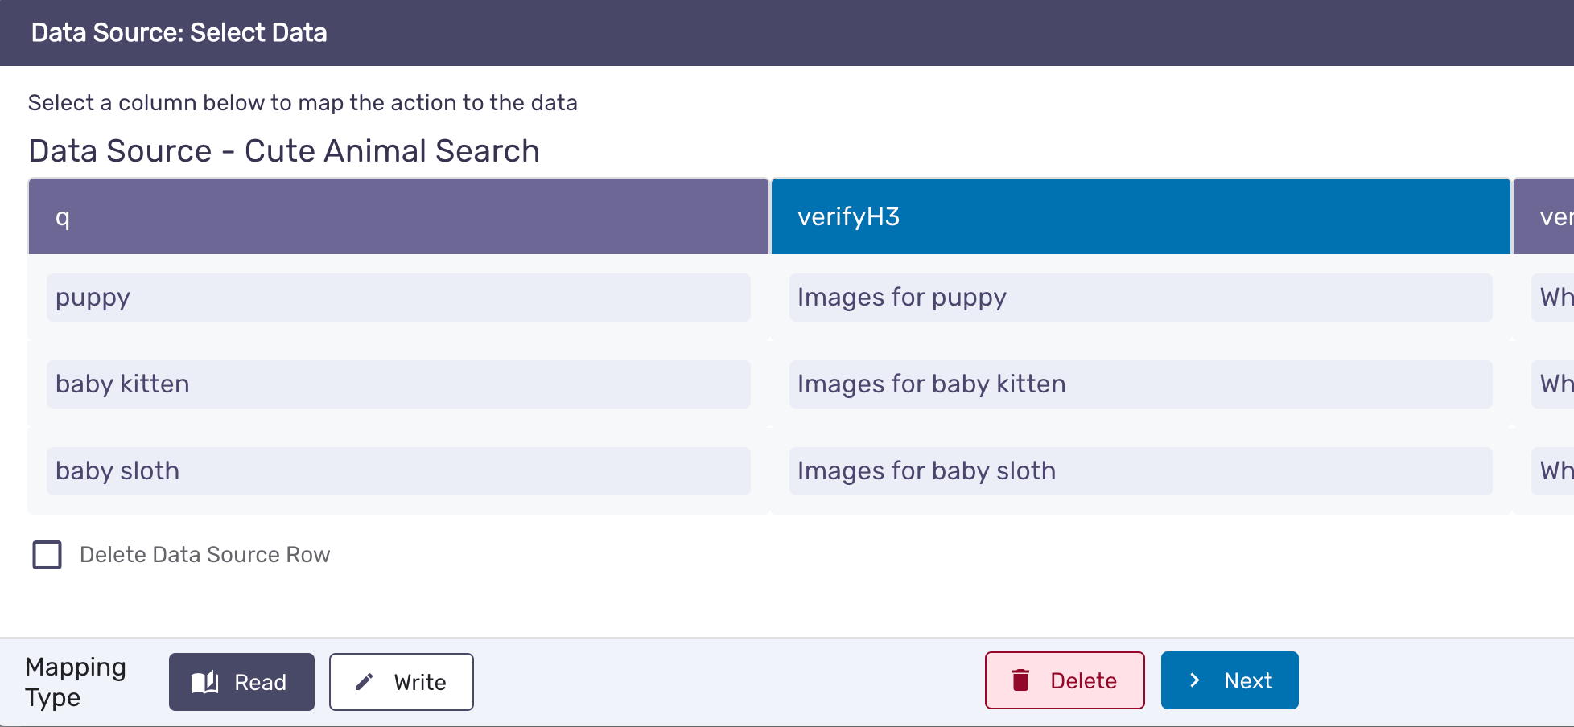Click the Next button
Viewport: 1574px width, 727px height.
(1230, 680)
